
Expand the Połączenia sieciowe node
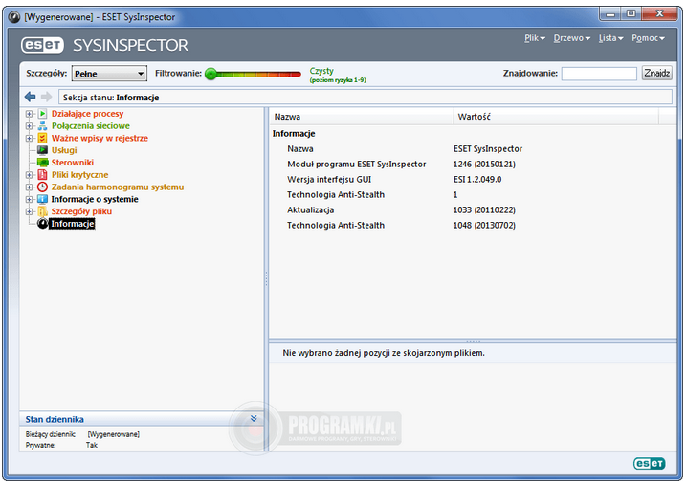click(x=29, y=126)
